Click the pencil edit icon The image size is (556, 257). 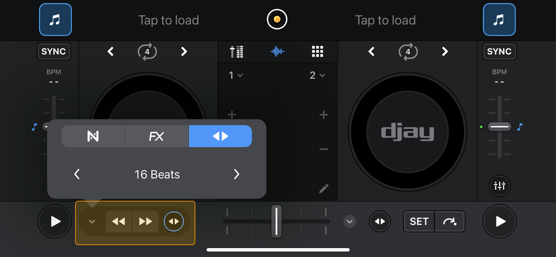point(324,189)
